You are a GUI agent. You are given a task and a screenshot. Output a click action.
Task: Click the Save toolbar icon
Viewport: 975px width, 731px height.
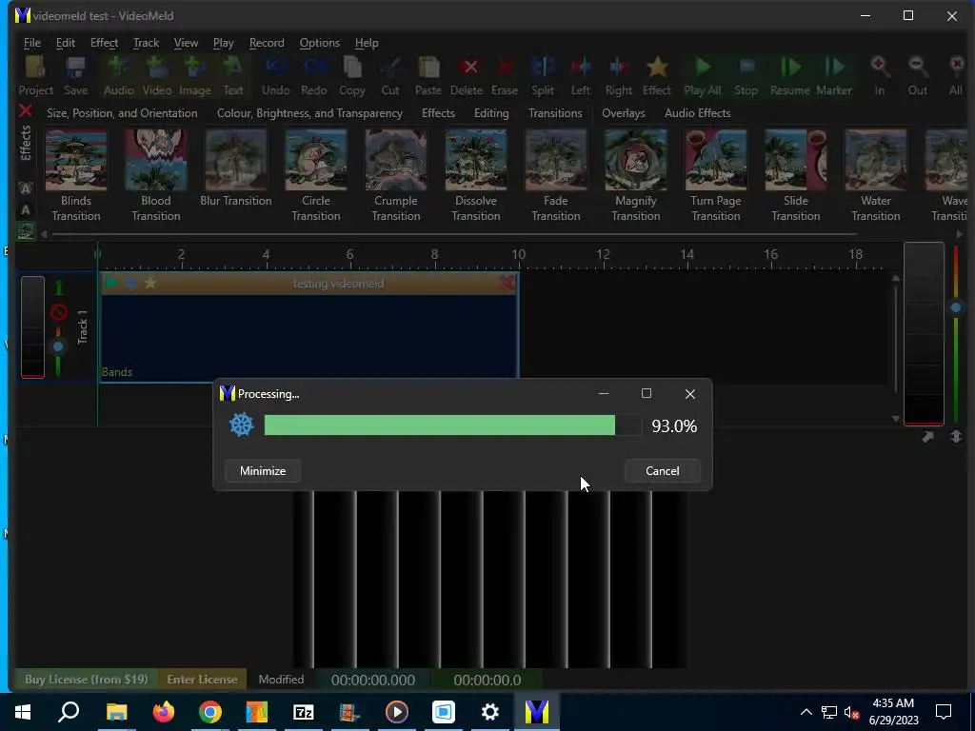(75, 76)
